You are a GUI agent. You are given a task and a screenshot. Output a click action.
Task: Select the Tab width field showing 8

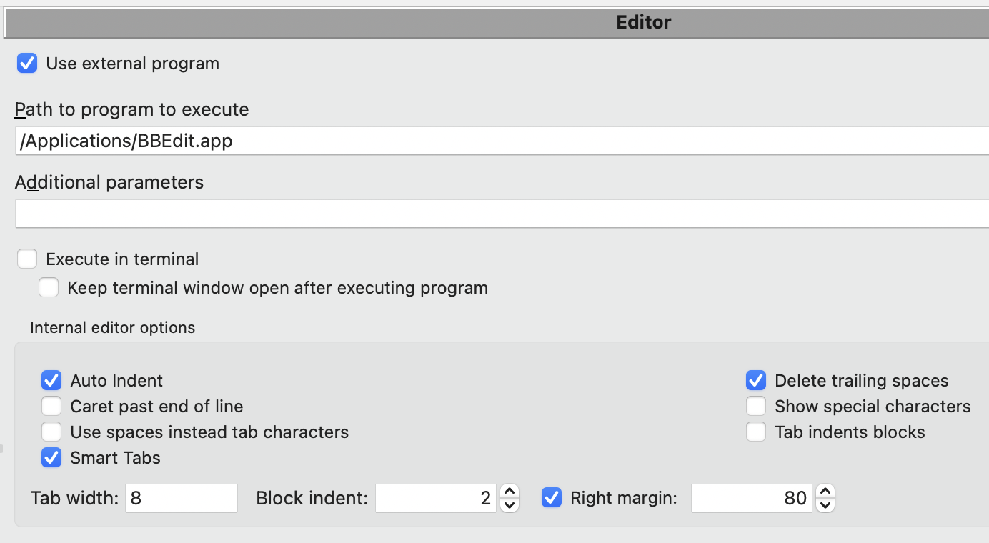[181, 497]
